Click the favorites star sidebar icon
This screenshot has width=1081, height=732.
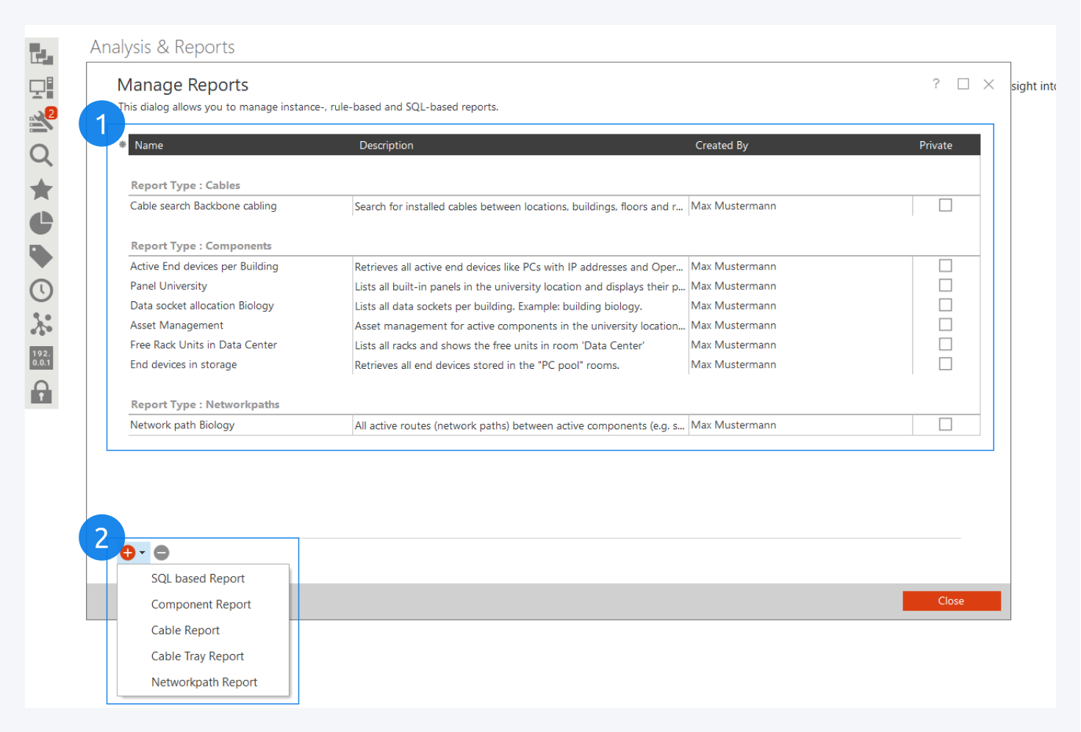pos(41,190)
